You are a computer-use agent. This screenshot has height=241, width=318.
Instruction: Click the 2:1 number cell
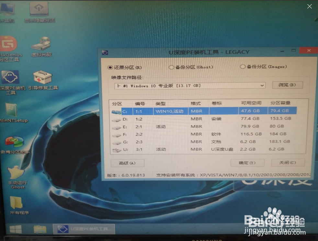[x=139, y=127]
